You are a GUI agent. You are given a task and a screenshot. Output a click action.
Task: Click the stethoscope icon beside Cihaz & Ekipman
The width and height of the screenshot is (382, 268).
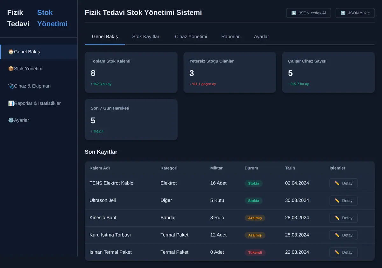click(11, 86)
